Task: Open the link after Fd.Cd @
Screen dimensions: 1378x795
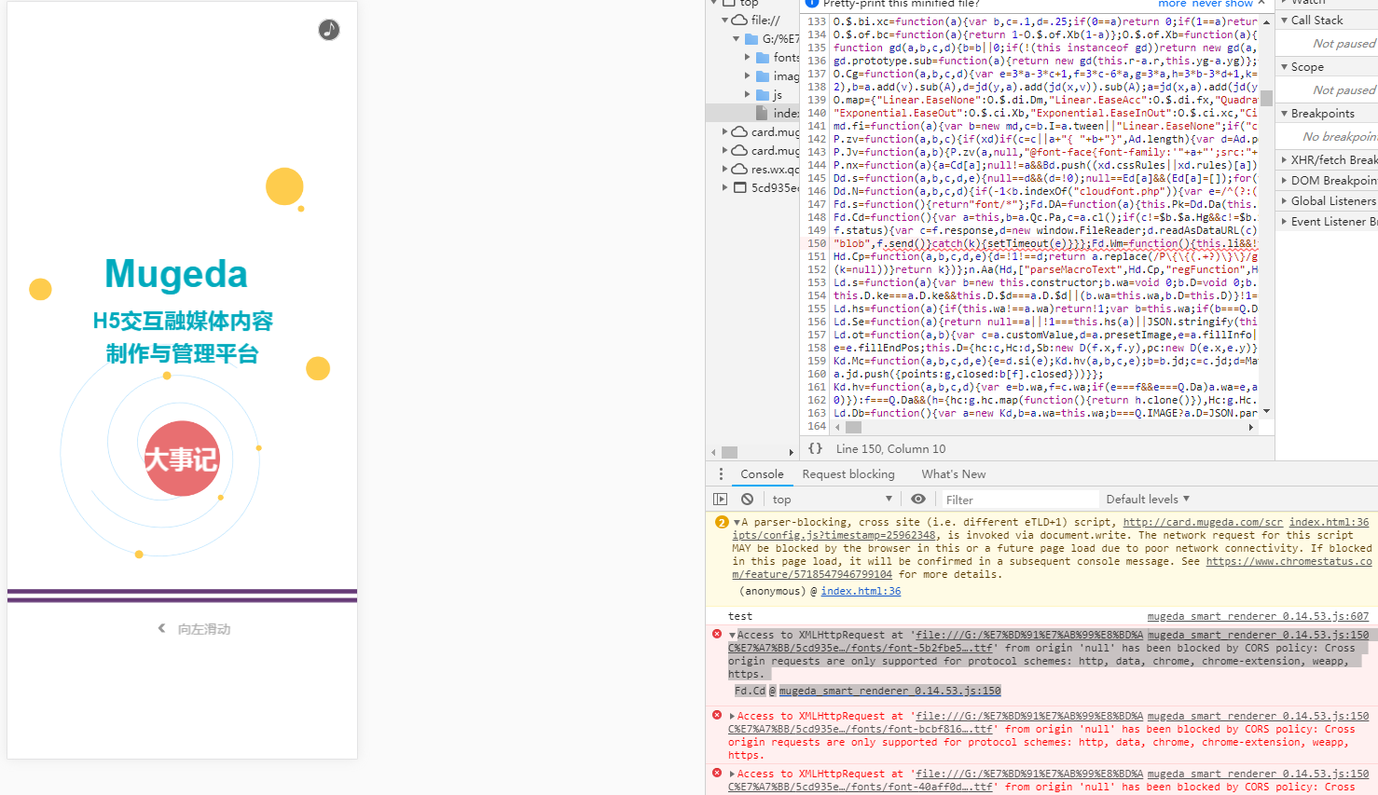Action: [x=889, y=691]
